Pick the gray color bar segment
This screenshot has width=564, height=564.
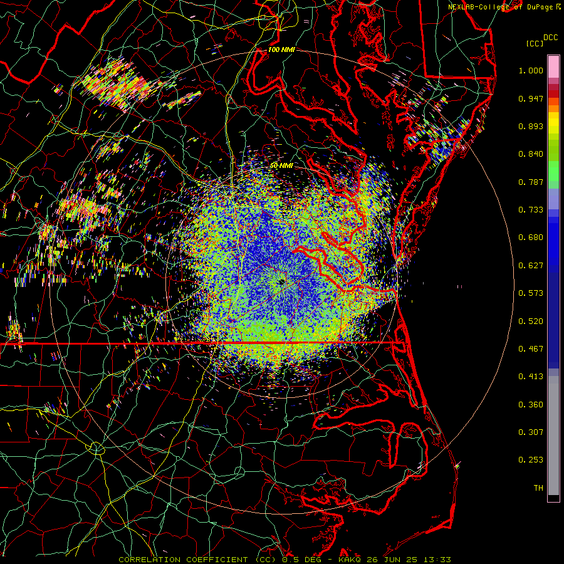tap(553, 436)
